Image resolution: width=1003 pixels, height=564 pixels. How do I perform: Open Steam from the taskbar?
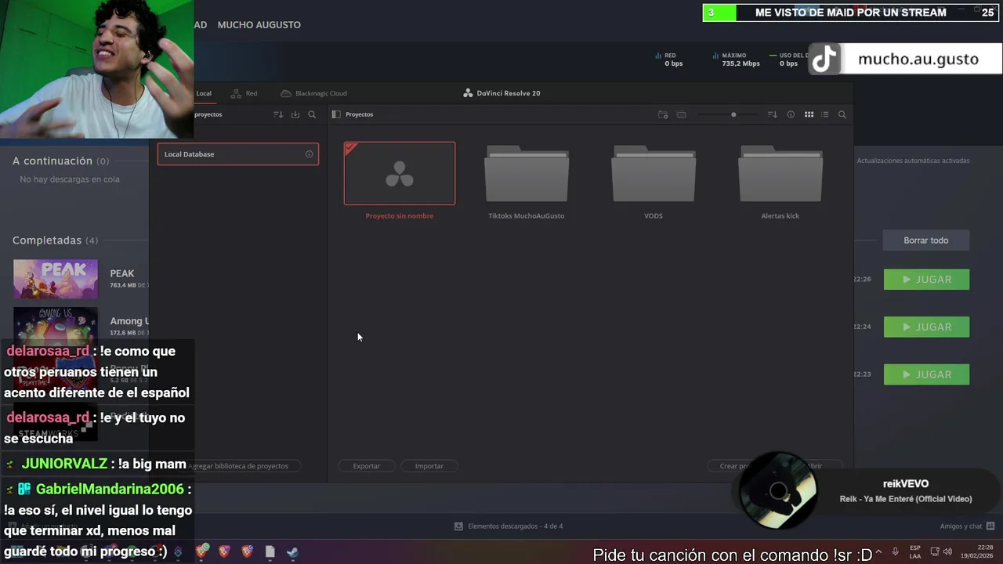point(292,552)
